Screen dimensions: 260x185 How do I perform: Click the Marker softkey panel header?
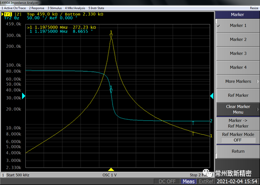237,15
